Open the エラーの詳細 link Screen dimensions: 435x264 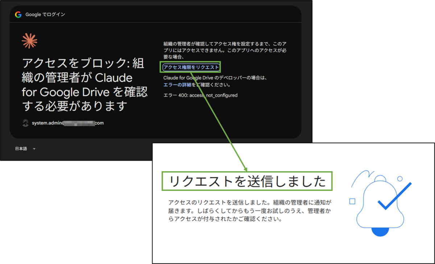point(177,85)
